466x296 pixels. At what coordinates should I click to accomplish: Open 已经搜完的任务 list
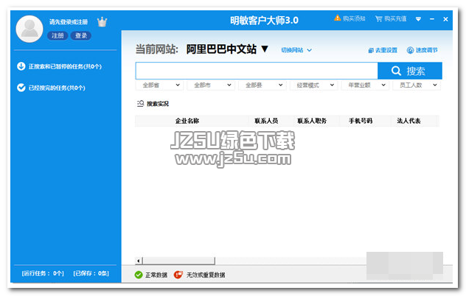pyautogui.click(x=57, y=88)
